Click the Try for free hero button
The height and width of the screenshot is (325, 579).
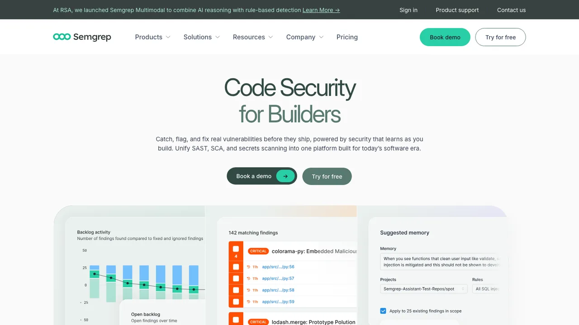327,176
